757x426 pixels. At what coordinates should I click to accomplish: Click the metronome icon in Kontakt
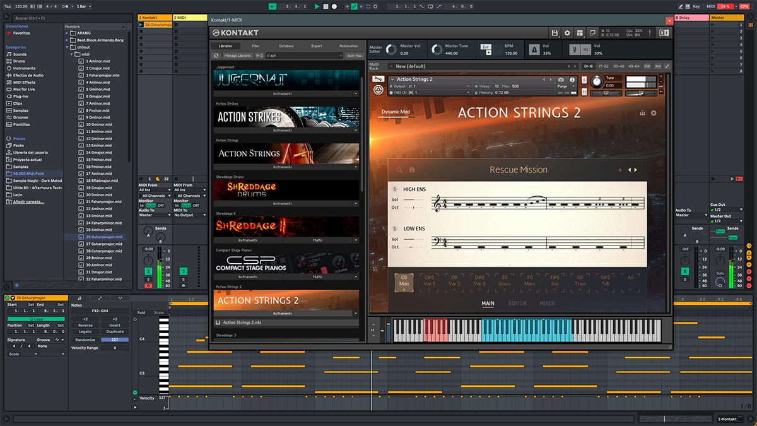pos(534,49)
